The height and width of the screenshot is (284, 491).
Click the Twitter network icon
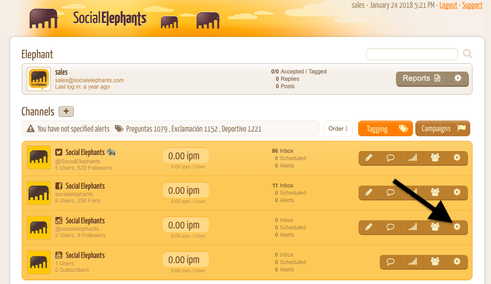[59, 152]
